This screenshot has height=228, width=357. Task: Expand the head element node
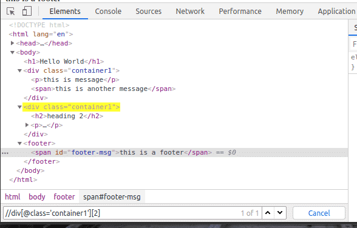pyautogui.click(x=13, y=43)
